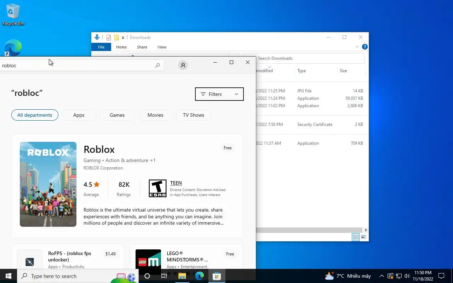Open Task View on the taskbar
The image size is (453, 283).
click(x=164, y=276)
